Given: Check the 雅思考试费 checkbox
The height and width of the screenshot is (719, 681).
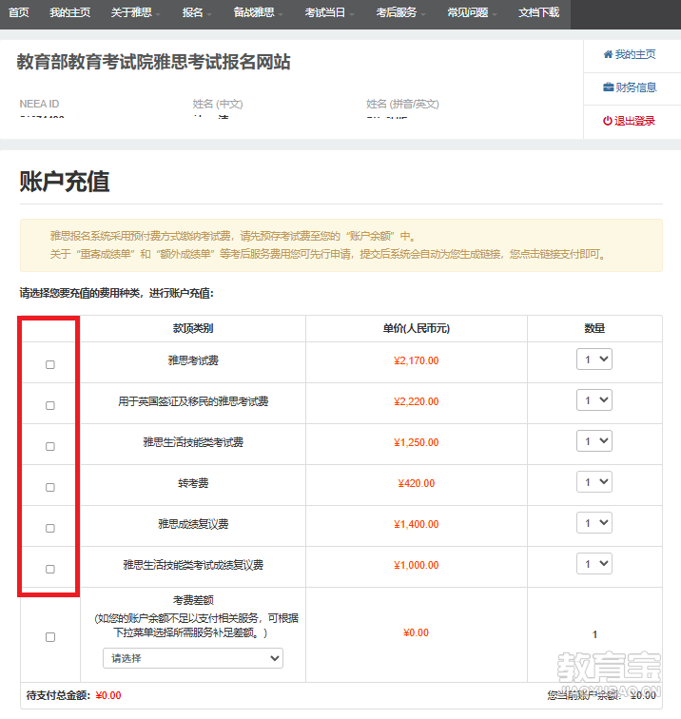Looking at the screenshot, I should click(x=50, y=364).
